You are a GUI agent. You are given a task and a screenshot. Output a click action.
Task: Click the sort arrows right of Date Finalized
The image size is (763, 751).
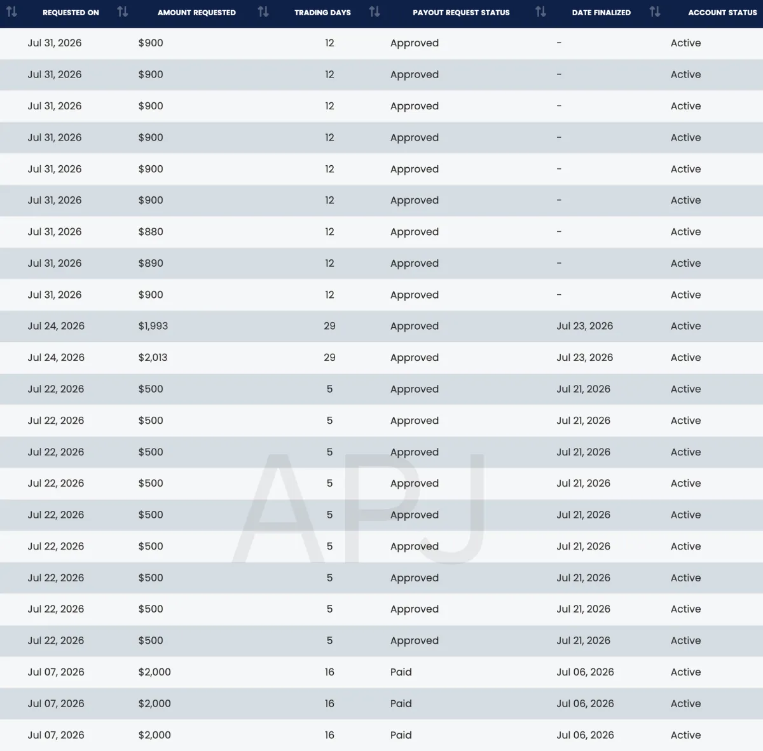655,11
